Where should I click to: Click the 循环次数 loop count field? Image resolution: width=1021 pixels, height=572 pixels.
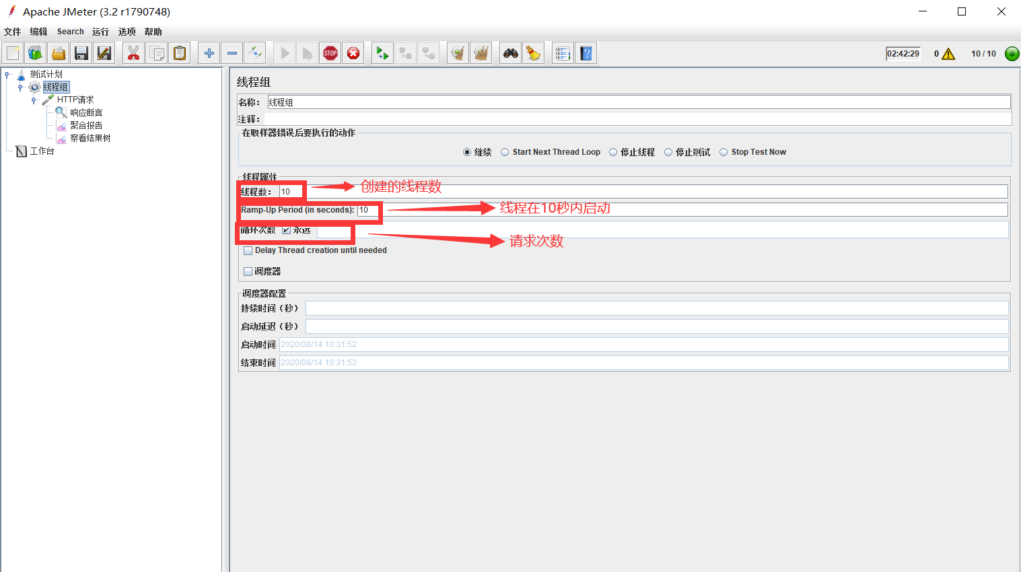(662, 230)
